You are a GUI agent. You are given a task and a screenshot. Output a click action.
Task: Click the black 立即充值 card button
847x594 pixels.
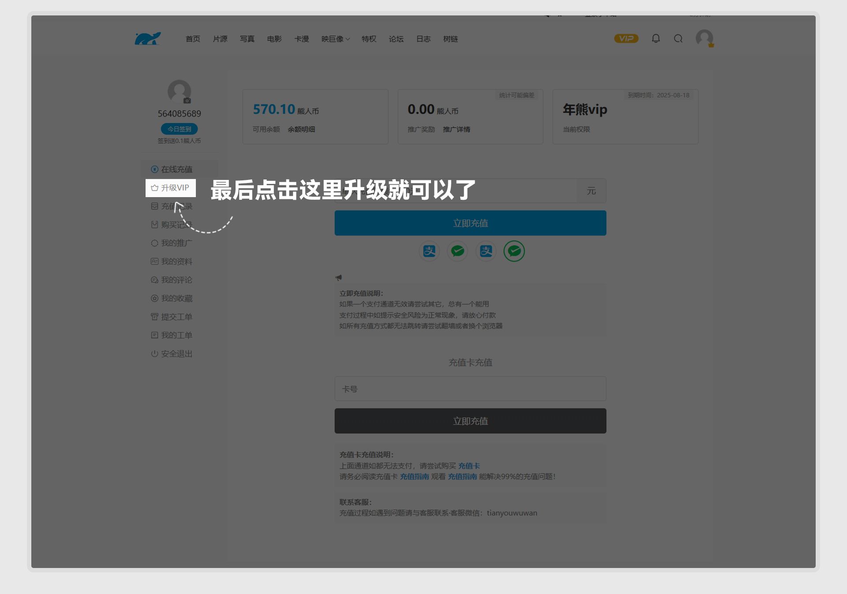coord(470,421)
